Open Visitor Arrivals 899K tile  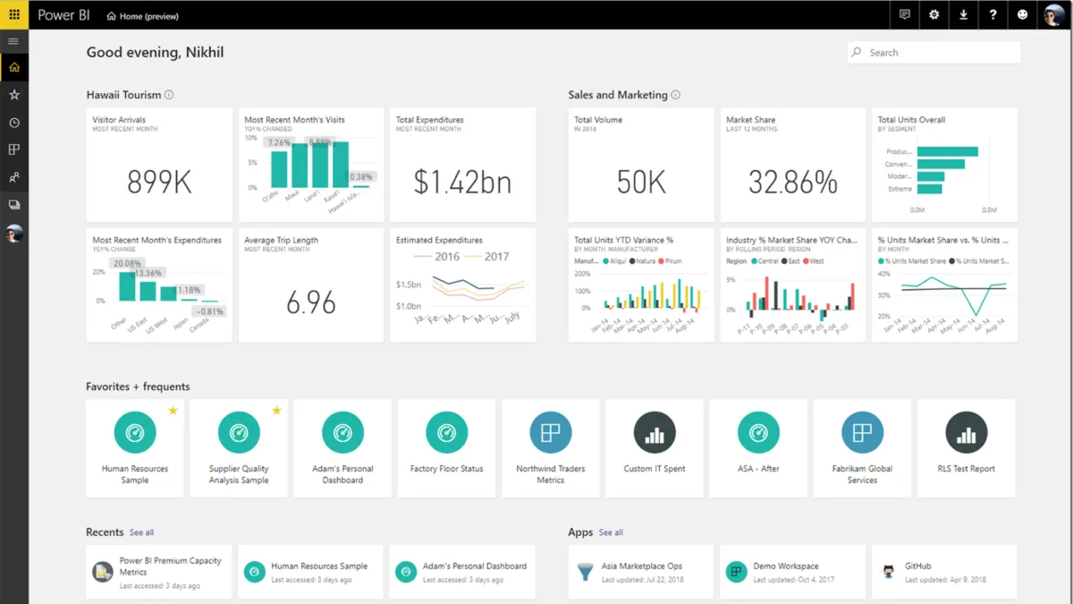tap(159, 165)
